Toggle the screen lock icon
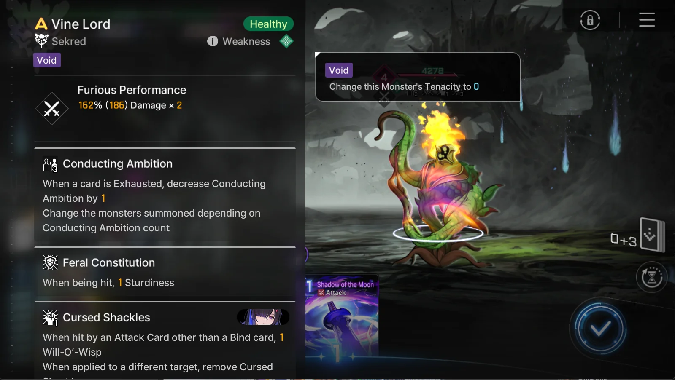This screenshot has width=675, height=380. (590, 20)
